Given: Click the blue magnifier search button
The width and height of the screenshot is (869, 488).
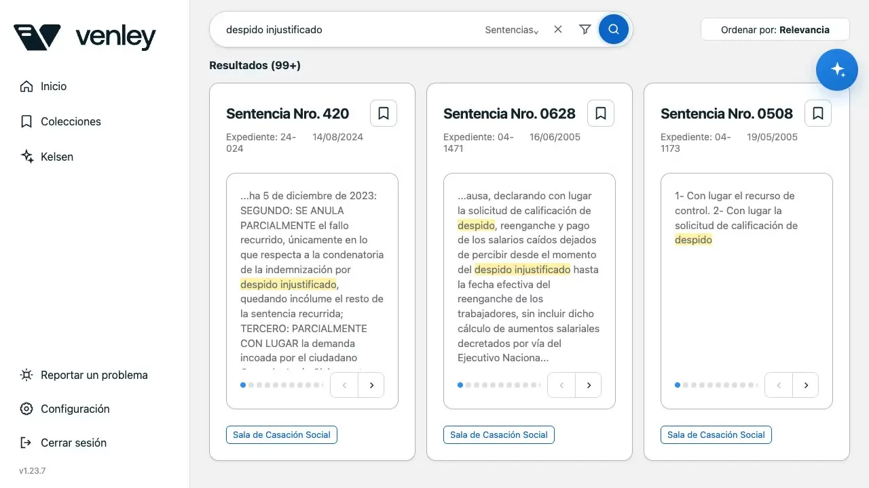Looking at the screenshot, I should click(614, 29).
